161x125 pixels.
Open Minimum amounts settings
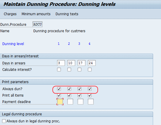click(36, 14)
